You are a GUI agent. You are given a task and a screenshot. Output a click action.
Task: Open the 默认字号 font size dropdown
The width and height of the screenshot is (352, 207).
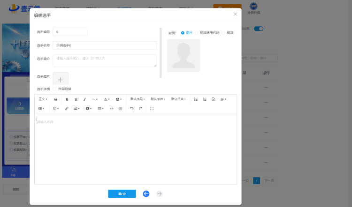[138, 99]
